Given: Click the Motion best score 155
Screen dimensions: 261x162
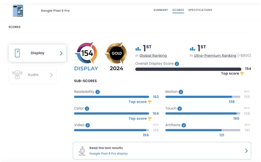Looking at the screenshot, I should coord(247,97).
